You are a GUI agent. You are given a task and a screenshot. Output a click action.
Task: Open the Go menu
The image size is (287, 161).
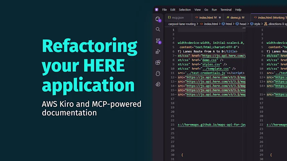(x=206, y=10)
